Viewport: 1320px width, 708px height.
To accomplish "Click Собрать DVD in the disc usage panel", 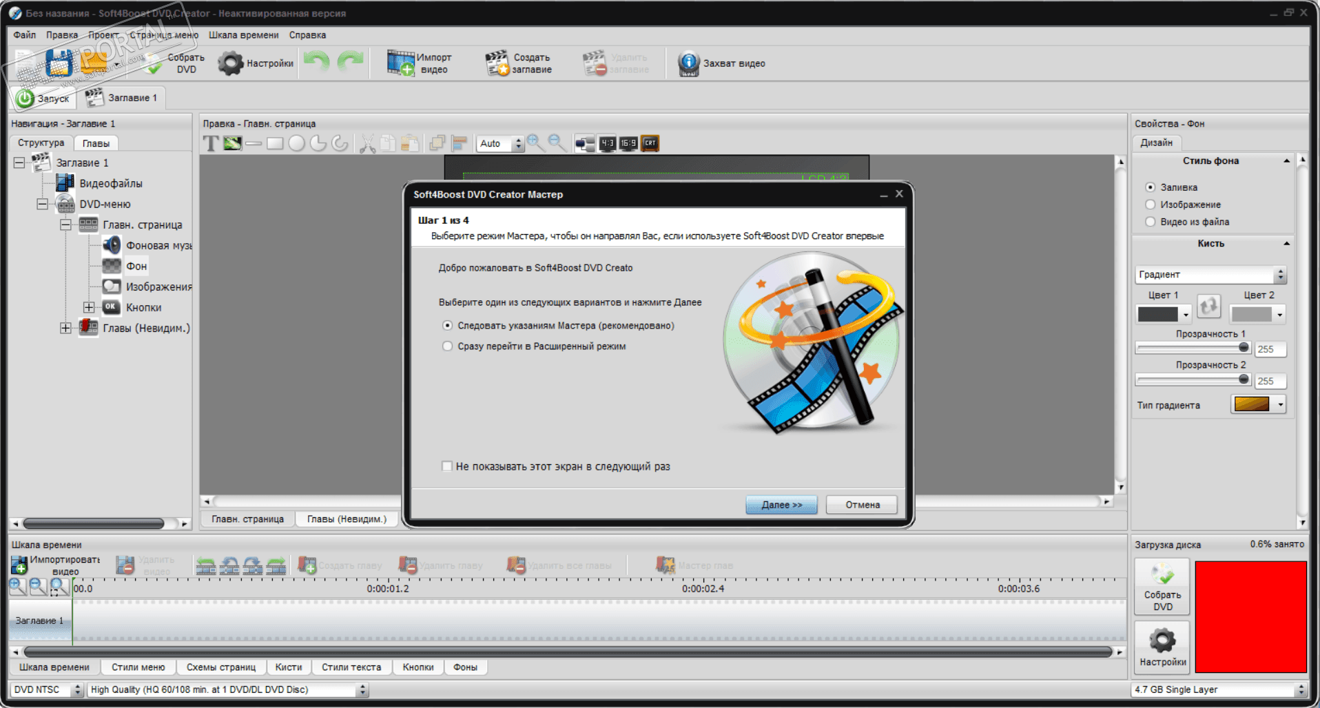I will coord(1162,586).
